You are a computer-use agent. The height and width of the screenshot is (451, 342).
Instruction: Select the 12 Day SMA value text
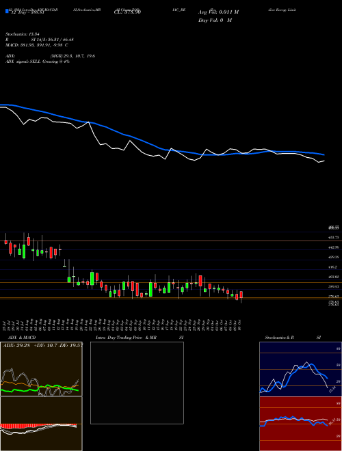(x=27, y=13)
